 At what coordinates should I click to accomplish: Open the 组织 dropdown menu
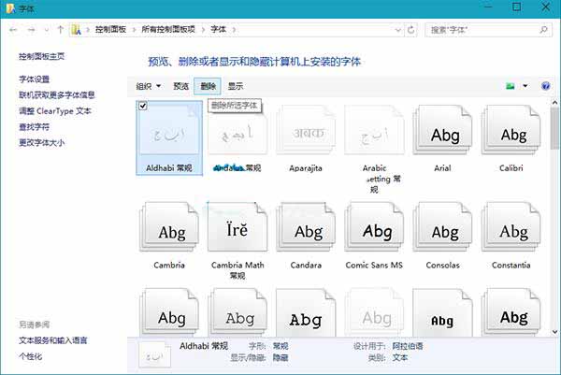[x=148, y=86]
